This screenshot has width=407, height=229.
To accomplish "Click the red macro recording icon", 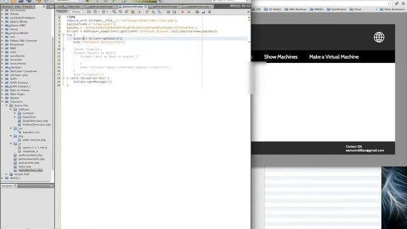I will coord(183,11).
